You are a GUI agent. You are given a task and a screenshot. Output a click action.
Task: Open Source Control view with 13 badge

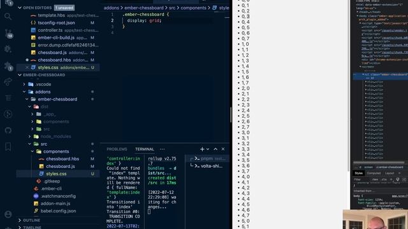(x=8, y=34)
